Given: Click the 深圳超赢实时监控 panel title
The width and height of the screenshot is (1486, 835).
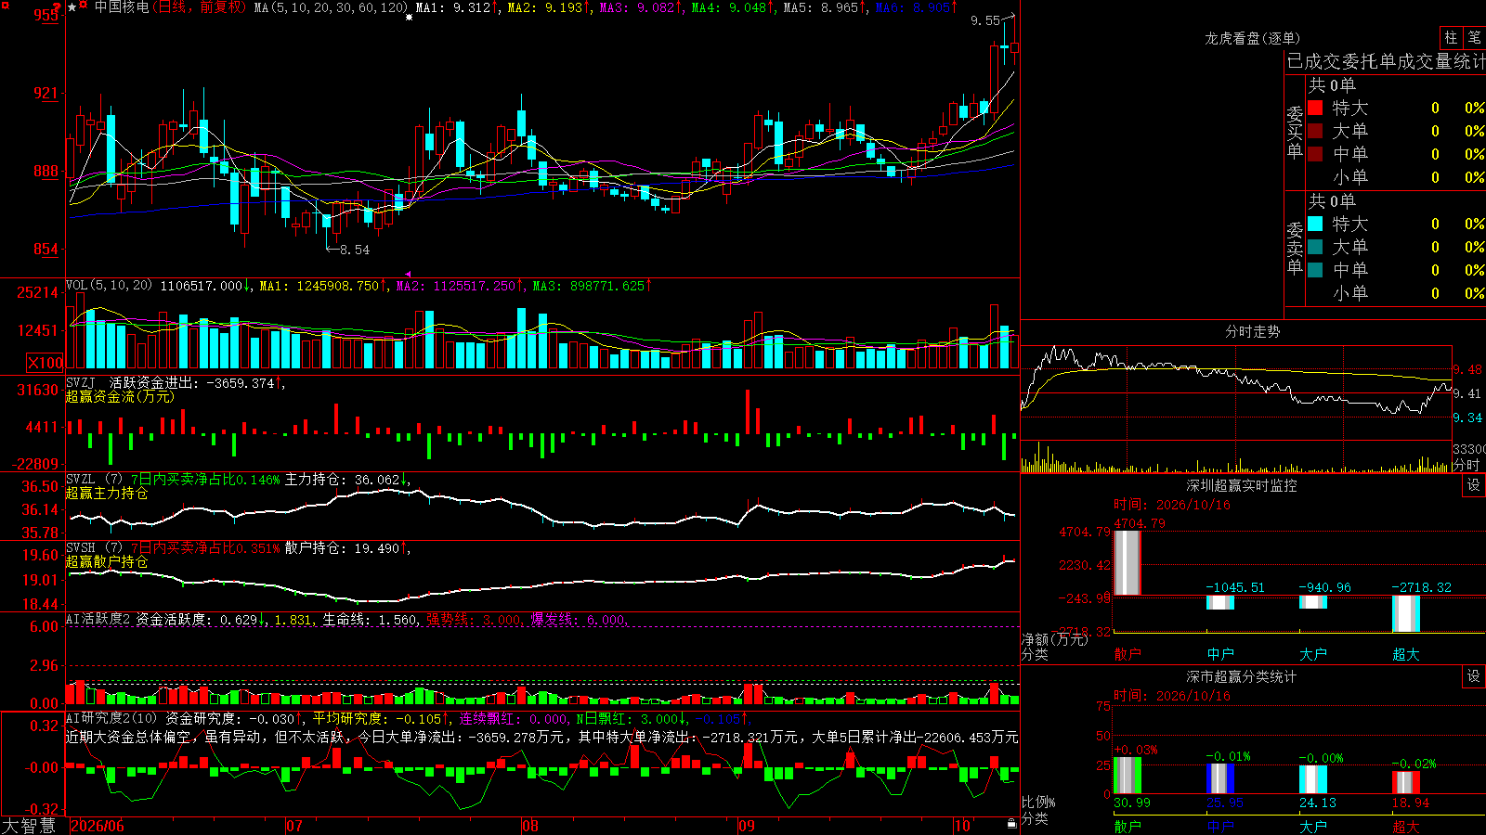Looking at the screenshot, I should pos(1242,485).
